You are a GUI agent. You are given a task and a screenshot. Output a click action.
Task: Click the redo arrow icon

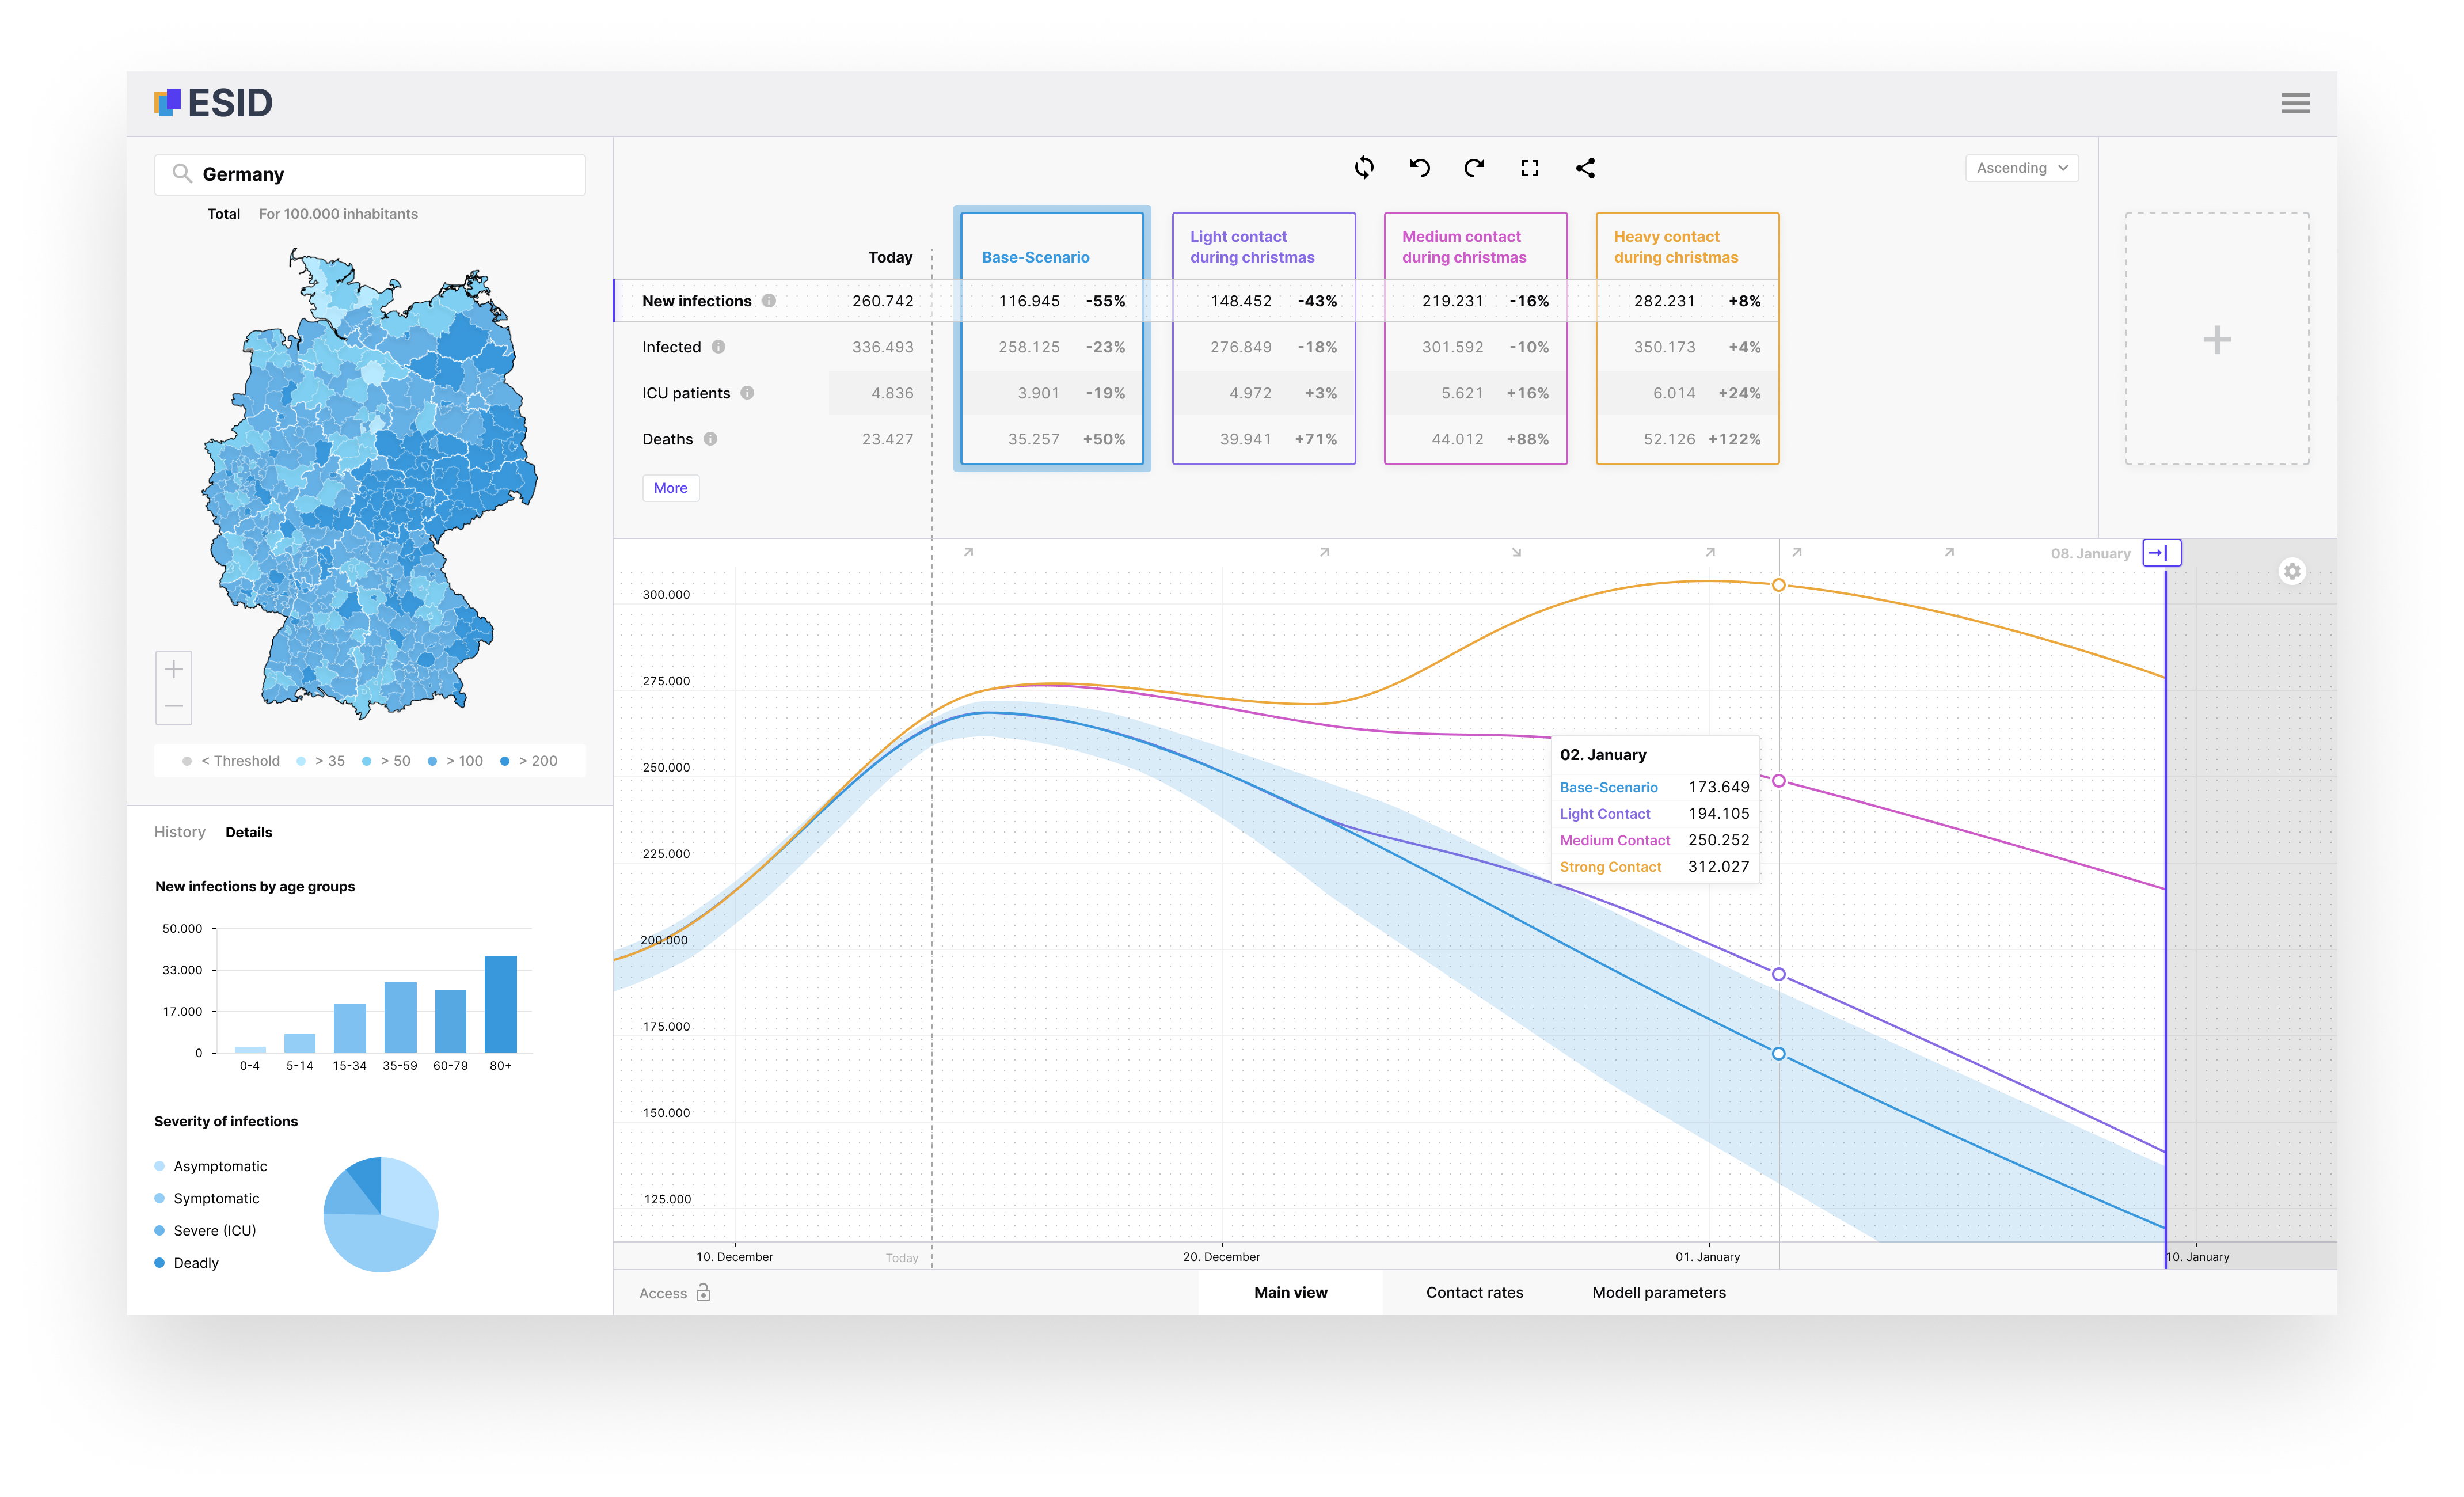[1474, 168]
